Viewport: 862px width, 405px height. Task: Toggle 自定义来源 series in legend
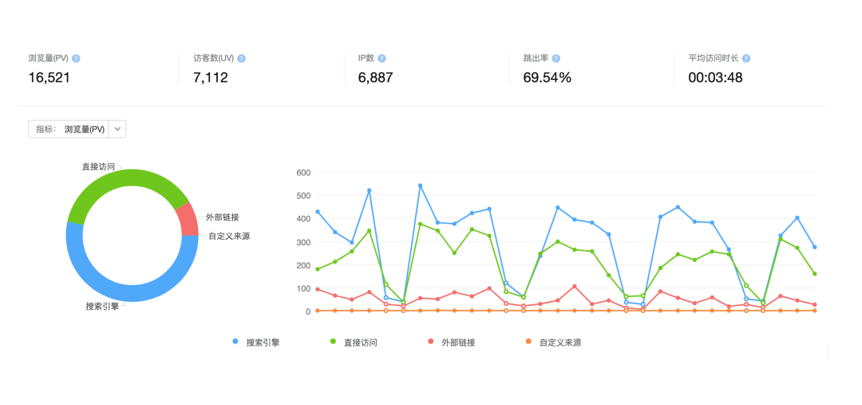pyautogui.click(x=552, y=342)
